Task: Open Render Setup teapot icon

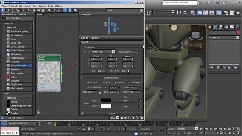Action: [x=226, y=12]
